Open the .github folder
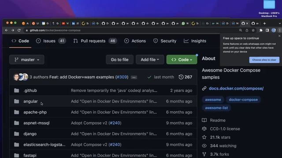Screen dimensions: 282x158 pos(30,90)
